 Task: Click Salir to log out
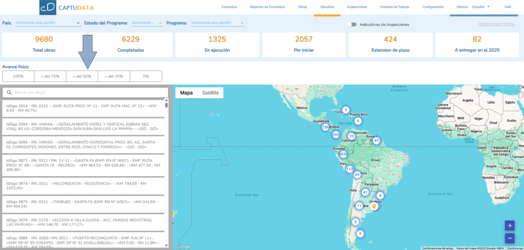coord(508,7)
